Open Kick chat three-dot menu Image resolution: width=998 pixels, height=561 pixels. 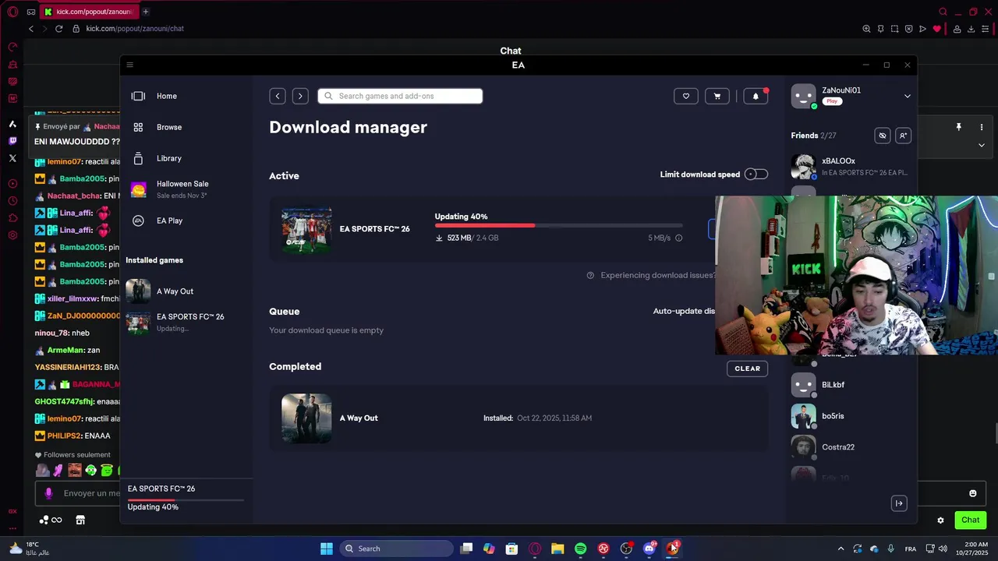[982, 127]
